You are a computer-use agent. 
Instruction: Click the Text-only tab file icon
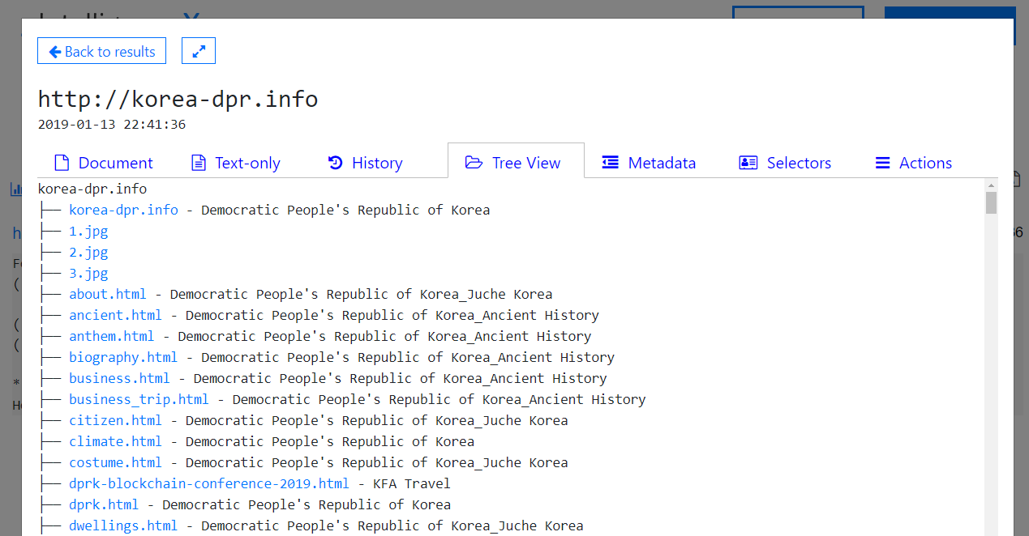[x=199, y=163]
